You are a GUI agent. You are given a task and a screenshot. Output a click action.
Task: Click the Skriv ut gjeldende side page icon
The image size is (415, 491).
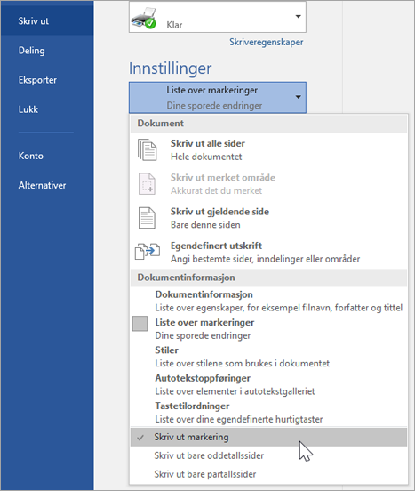(x=147, y=218)
